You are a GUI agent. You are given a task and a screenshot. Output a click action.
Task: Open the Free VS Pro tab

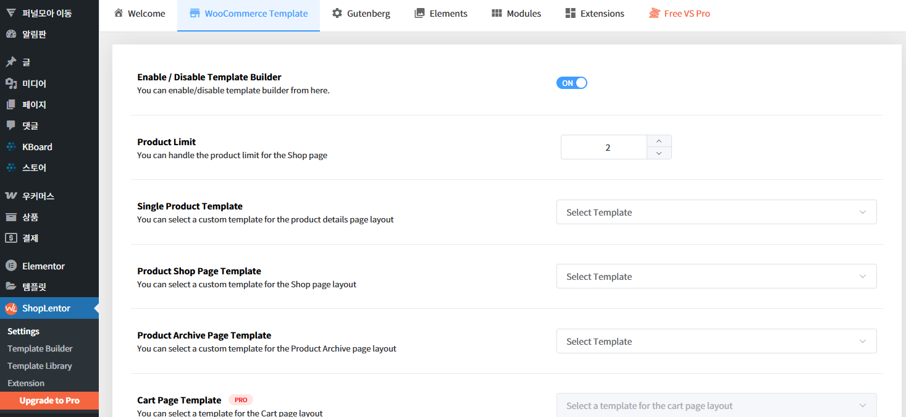pos(679,14)
